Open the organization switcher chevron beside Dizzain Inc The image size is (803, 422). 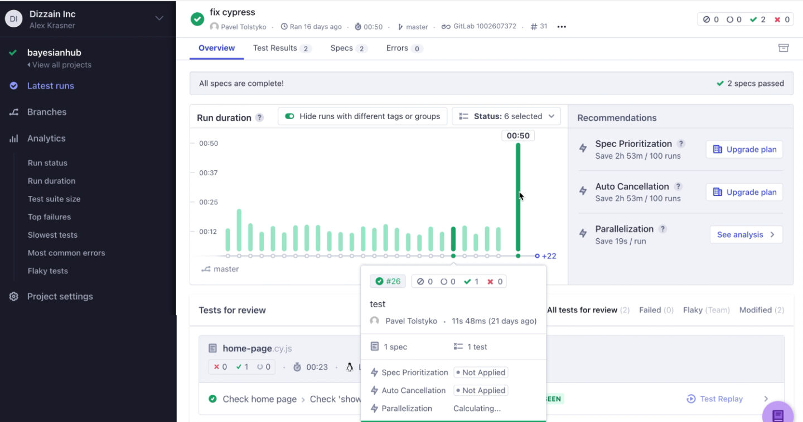(159, 18)
